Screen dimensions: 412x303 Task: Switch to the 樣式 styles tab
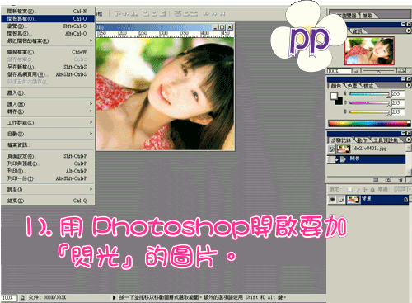368,86
